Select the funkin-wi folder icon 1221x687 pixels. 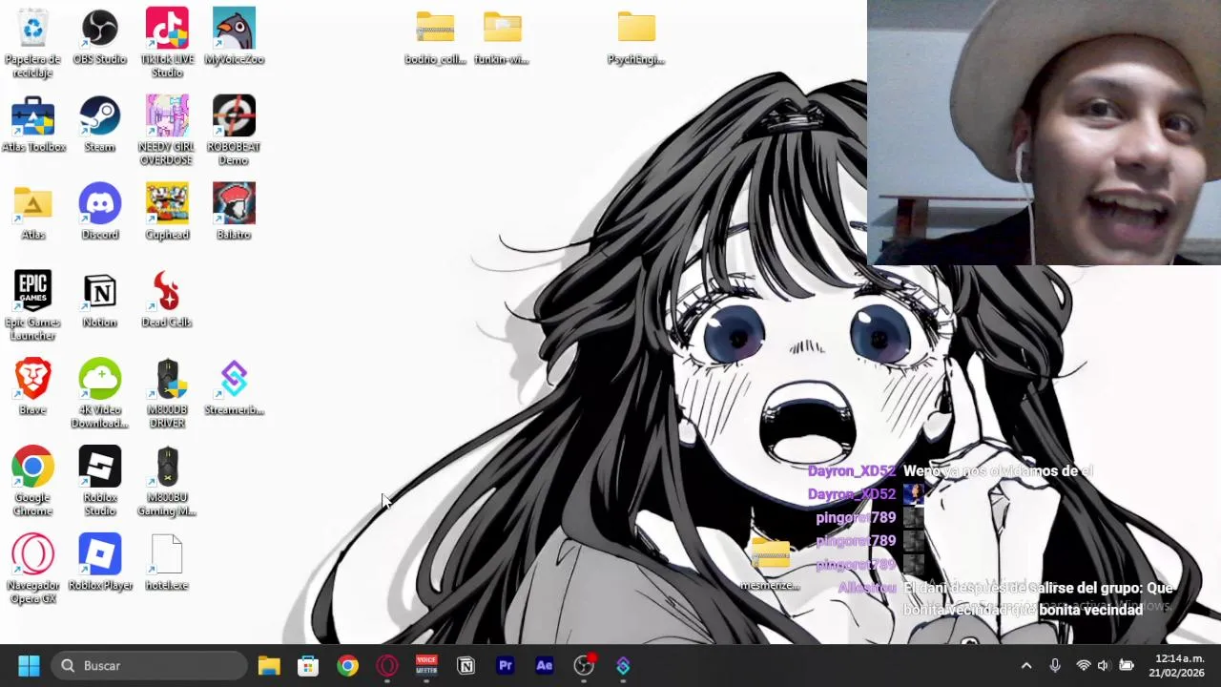[502, 38]
